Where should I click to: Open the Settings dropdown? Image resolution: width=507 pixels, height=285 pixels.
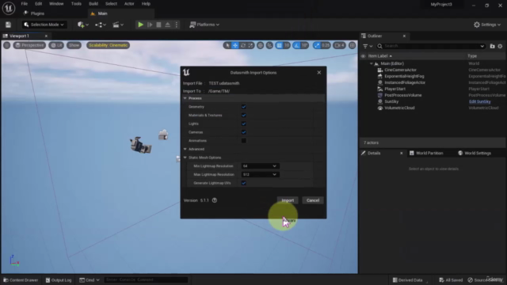(x=487, y=25)
